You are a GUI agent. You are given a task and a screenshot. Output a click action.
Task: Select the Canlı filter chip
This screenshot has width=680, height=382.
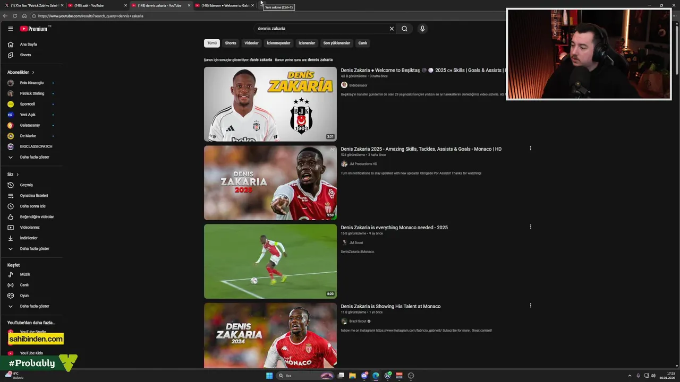click(362, 43)
